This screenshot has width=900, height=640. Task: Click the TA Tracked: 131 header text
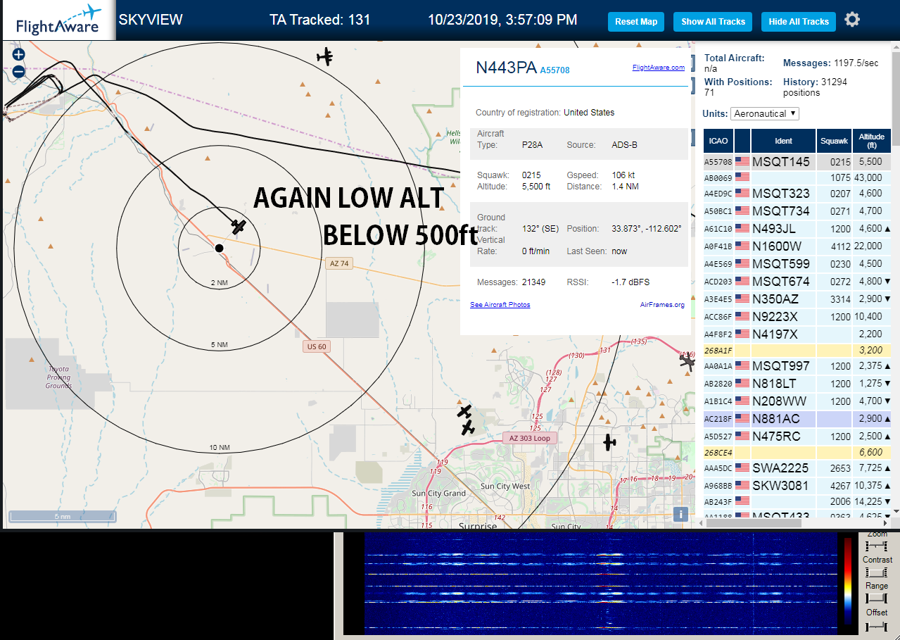[319, 20]
